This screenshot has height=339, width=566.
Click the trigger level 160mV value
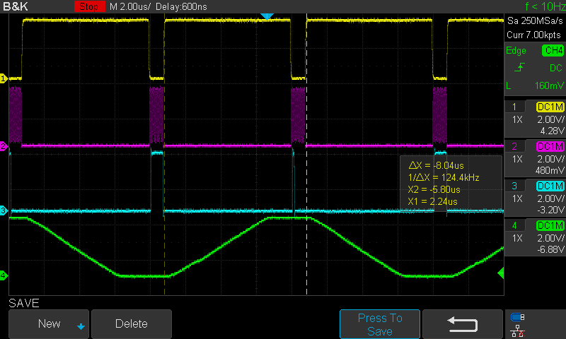tap(549, 85)
